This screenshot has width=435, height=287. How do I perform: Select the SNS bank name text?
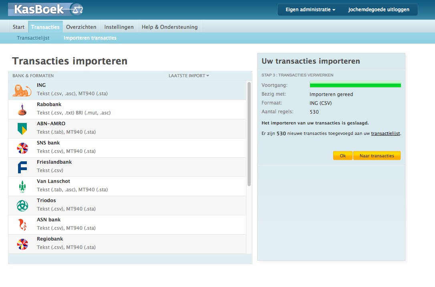point(48,143)
